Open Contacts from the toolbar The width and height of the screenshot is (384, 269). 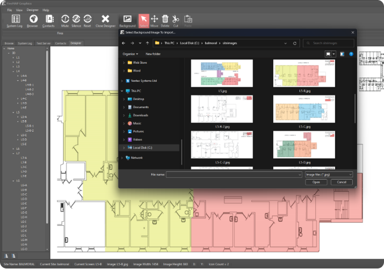48,20
